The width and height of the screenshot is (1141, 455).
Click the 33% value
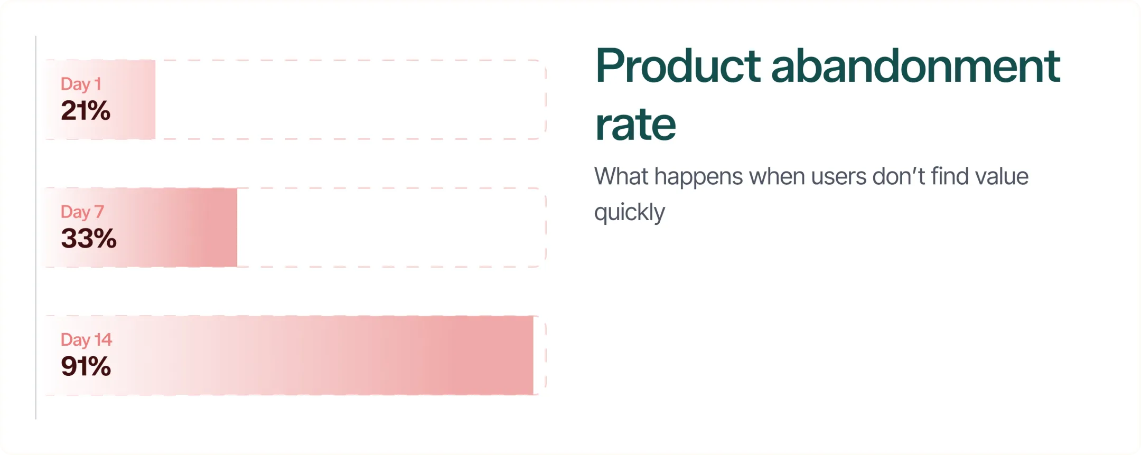click(89, 239)
